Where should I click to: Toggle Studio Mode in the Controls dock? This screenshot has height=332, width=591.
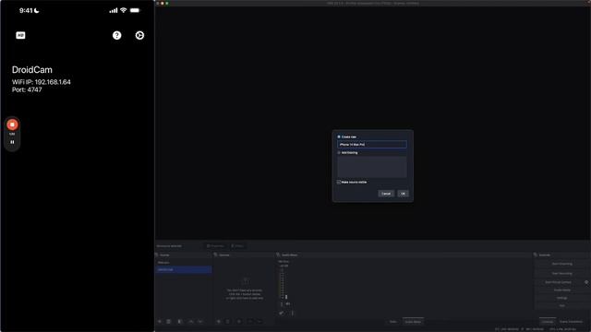[562, 290]
